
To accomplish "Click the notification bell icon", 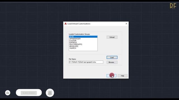I will click(50, 93).
